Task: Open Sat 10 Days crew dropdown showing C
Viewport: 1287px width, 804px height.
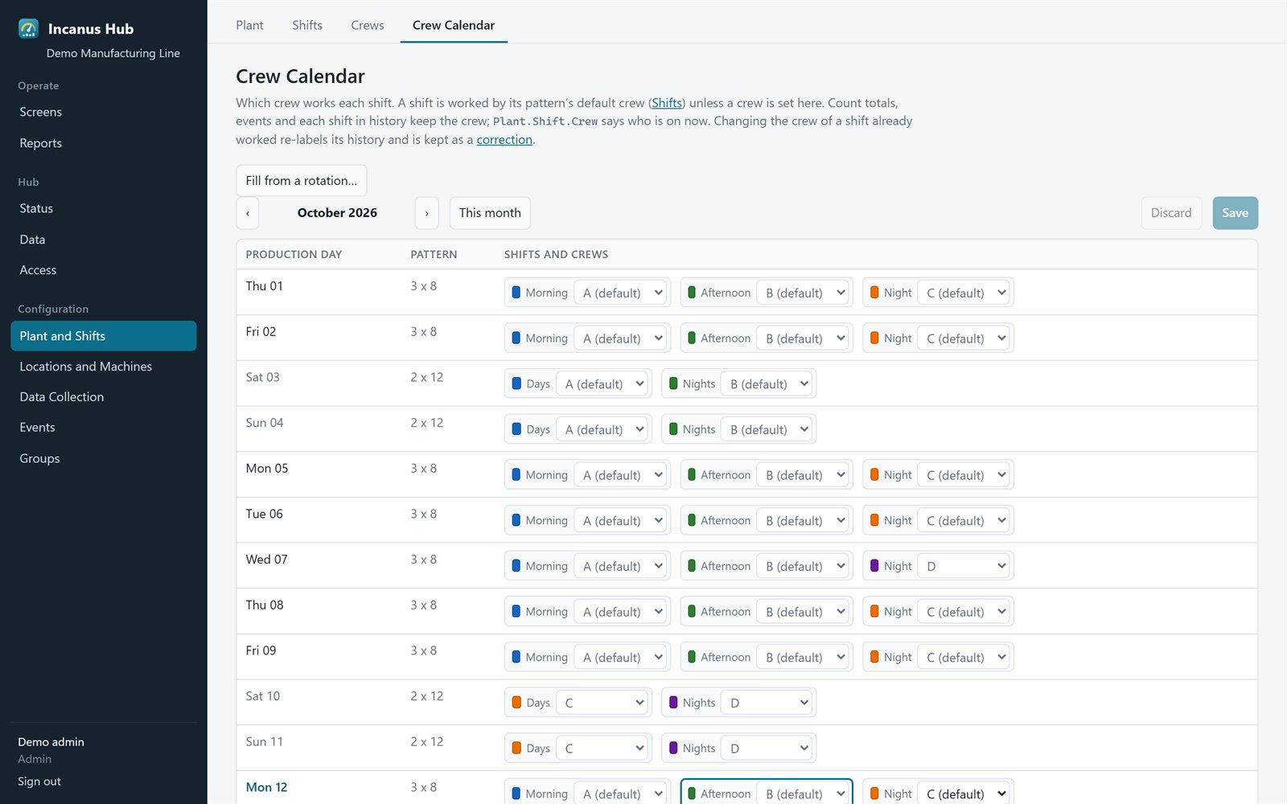Action: [602, 703]
